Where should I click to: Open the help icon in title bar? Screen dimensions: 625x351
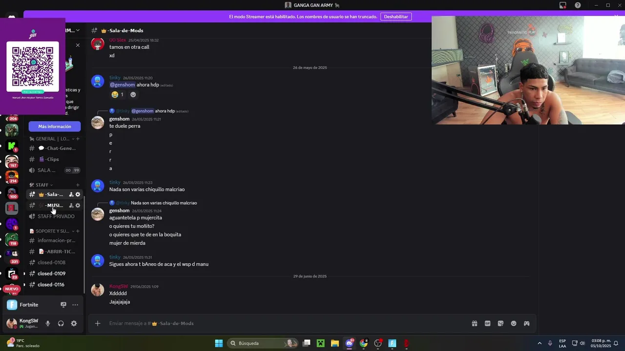tap(578, 5)
